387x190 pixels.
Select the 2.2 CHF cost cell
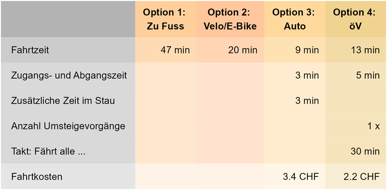pyautogui.click(x=362, y=177)
